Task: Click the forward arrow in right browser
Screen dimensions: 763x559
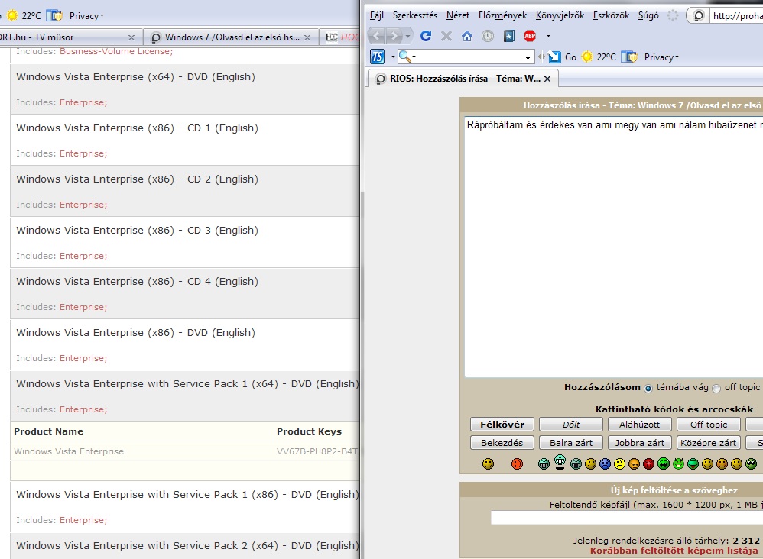Action: (394, 36)
